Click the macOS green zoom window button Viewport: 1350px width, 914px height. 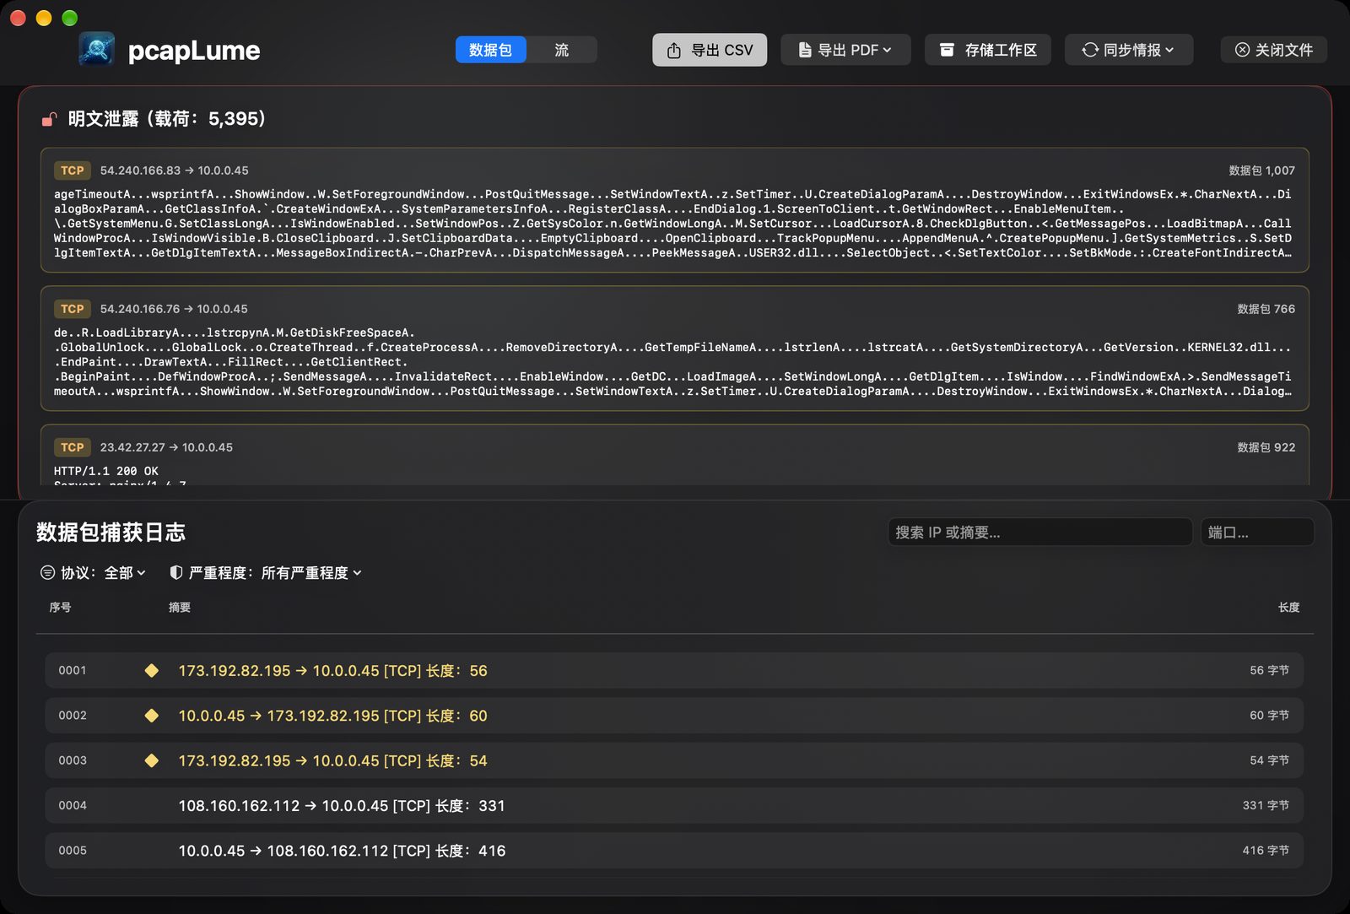pyautogui.click(x=70, y=18)
